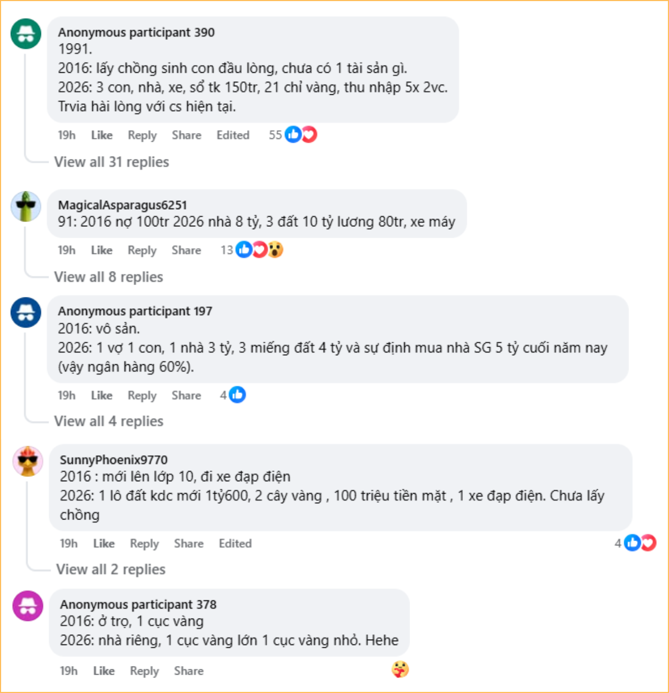The width and height of the screenshot is (669, 693).
Task: Show all 4 replies
Action: pos(108,421)
